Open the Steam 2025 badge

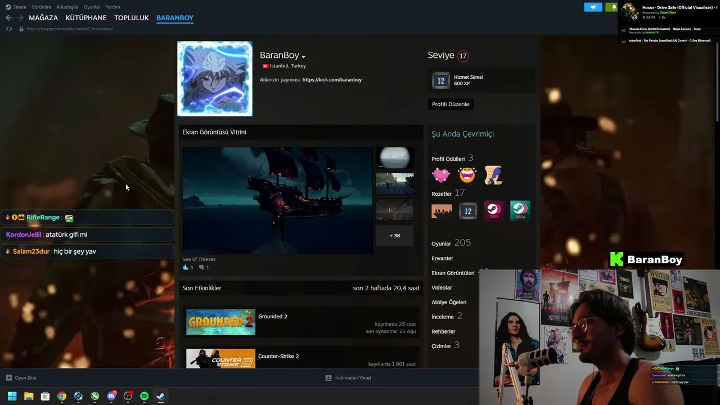click(x=494, y=210)
